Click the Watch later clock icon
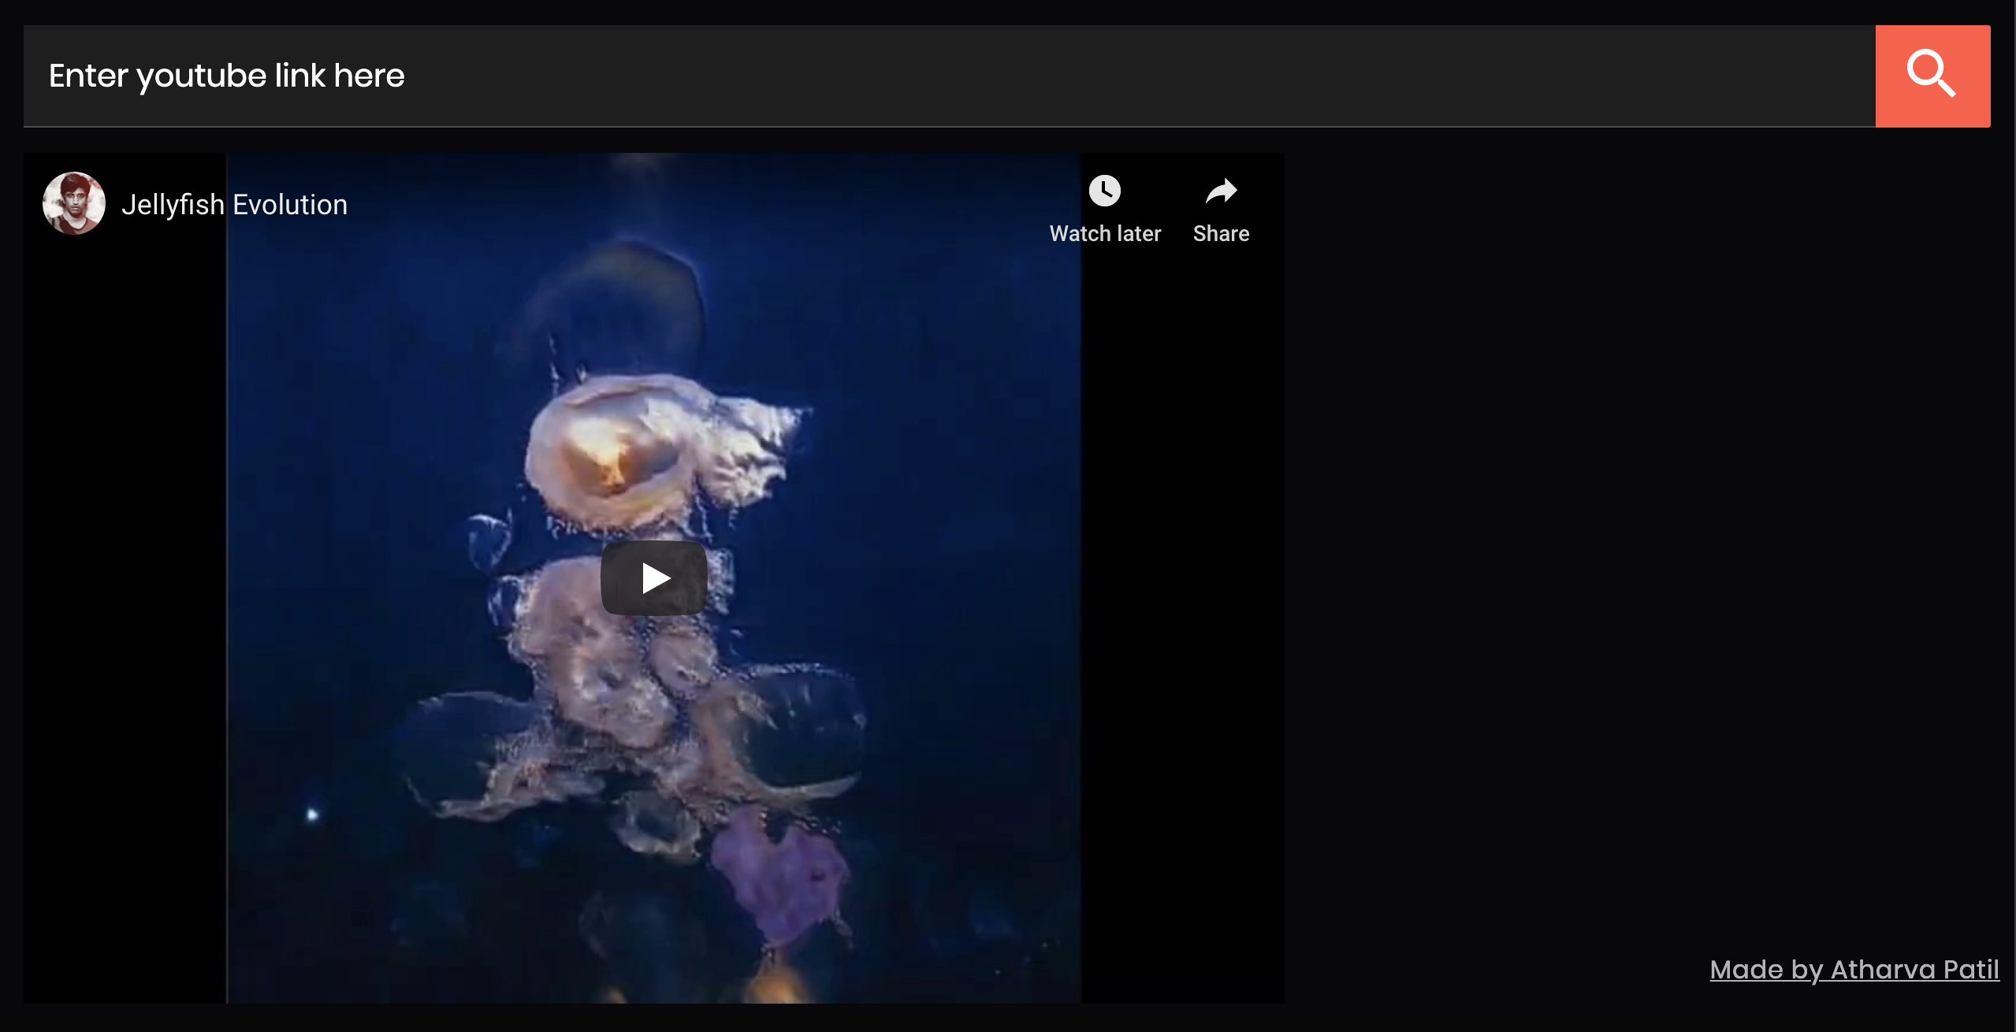Screen dimensions: 2016x1032 point(1104,191)
